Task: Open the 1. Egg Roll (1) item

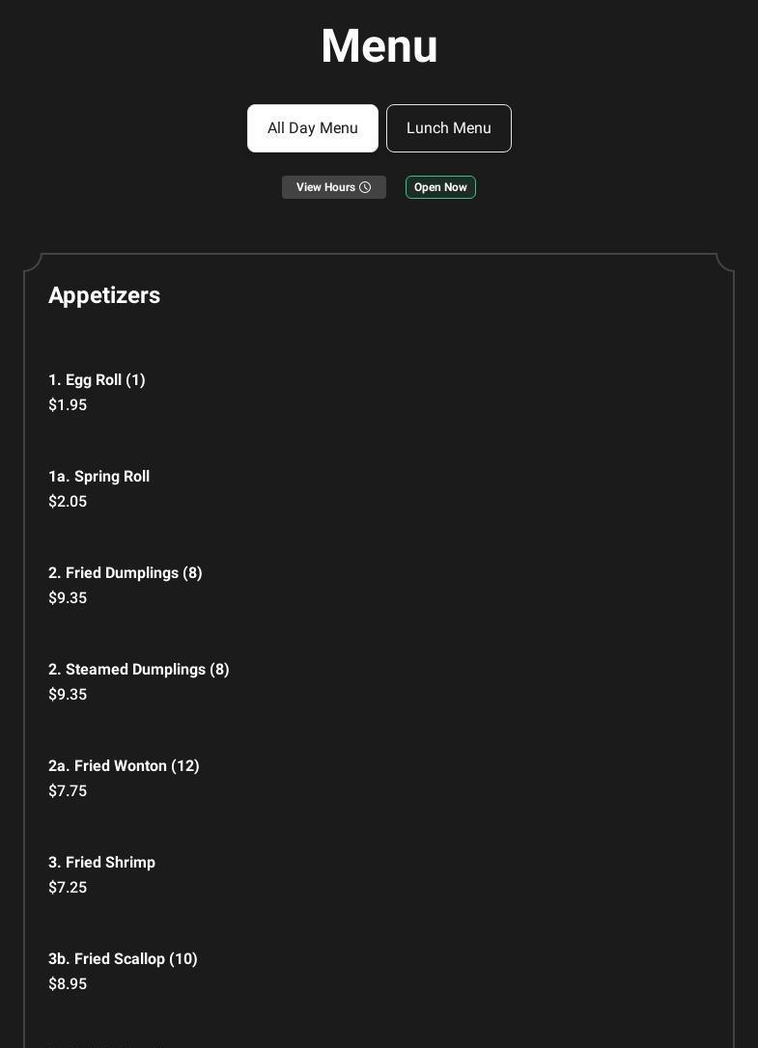Action: pyautogui.click(x=97, y=380)
